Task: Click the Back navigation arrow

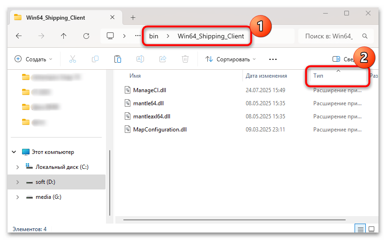Action: (19, 36)
